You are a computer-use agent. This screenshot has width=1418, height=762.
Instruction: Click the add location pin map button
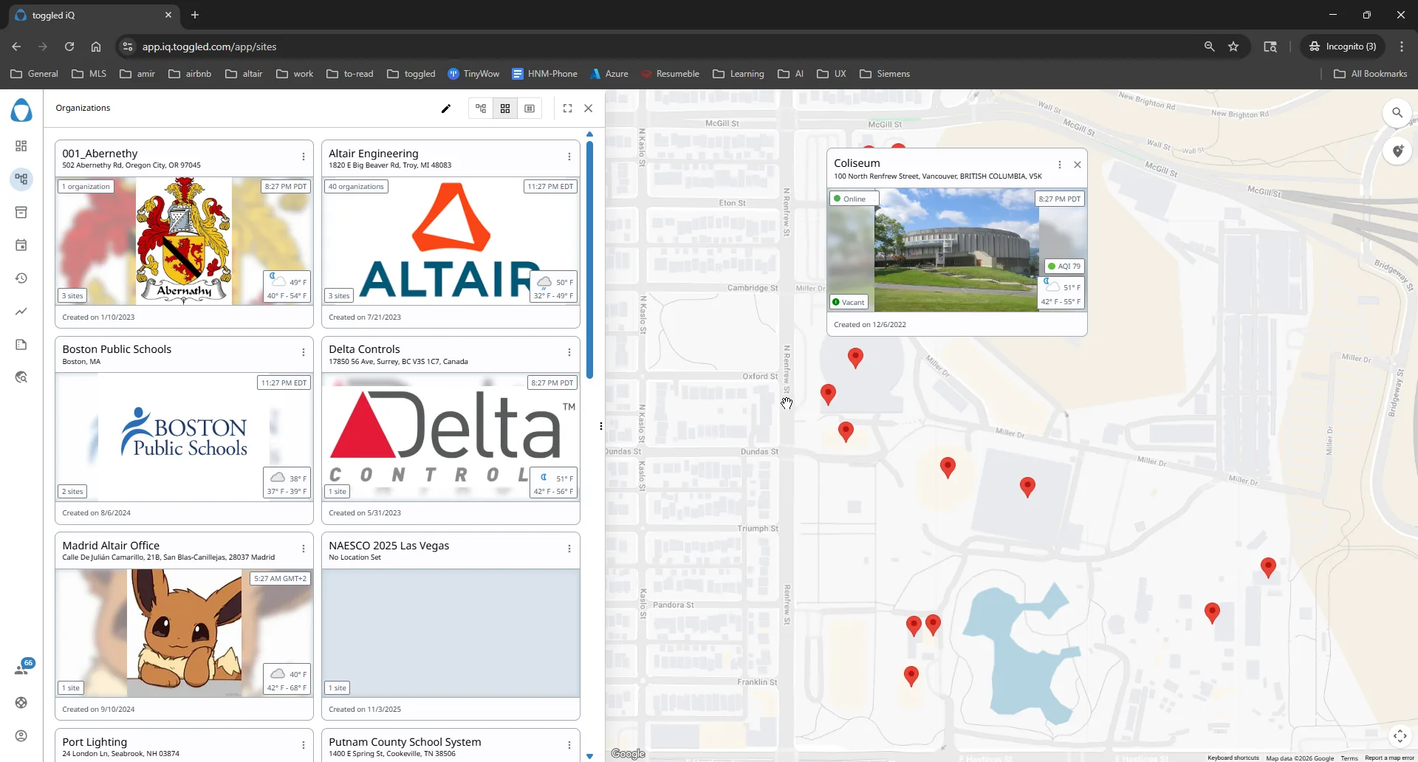tap(1397, 151)
